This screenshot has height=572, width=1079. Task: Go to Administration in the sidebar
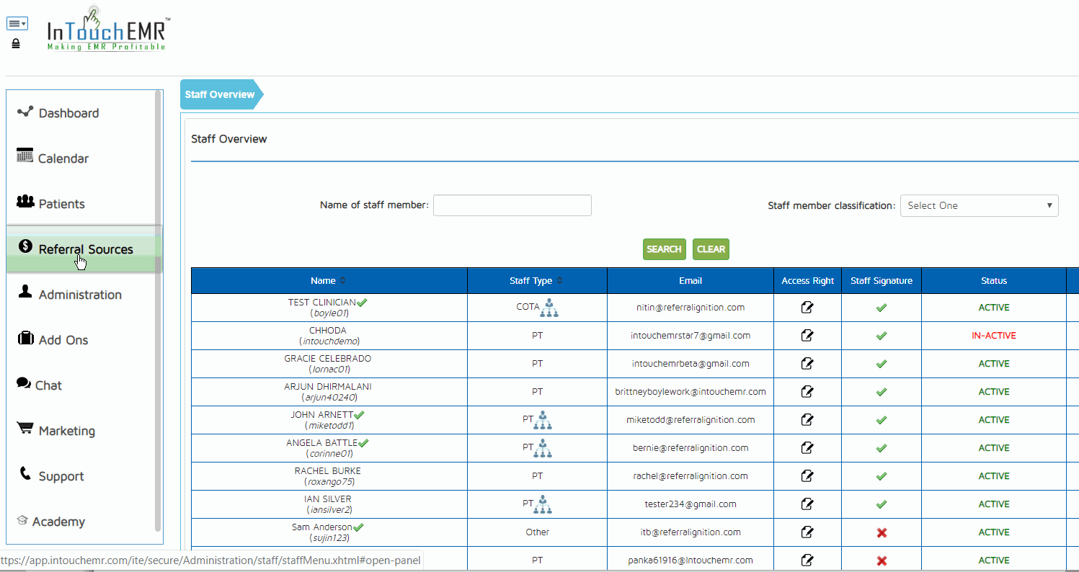(x=79, y=295)
